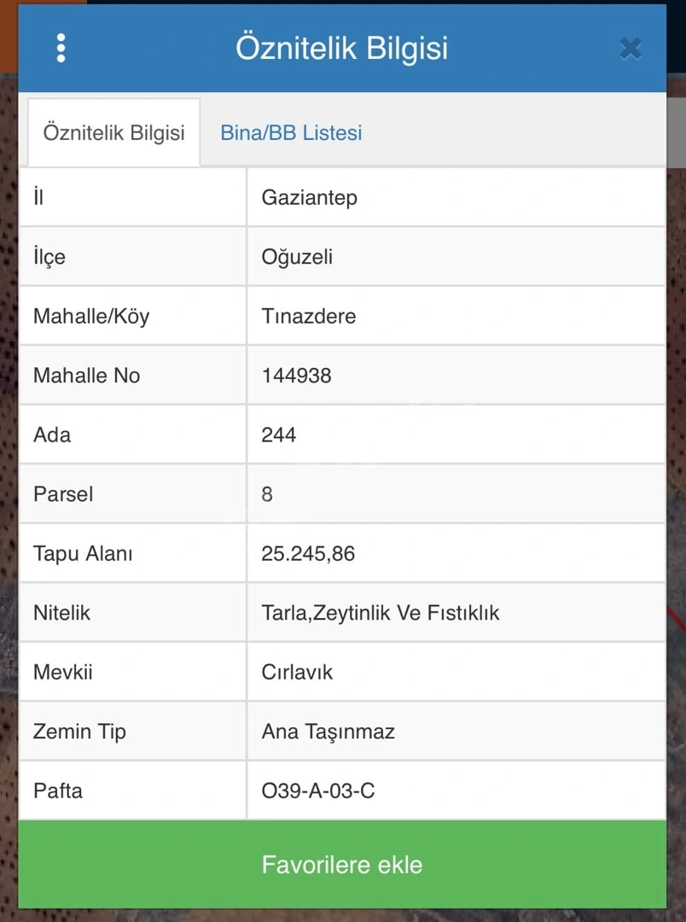Open the three-dot options menu
The image size is (686, 922).
coord(61,48)
